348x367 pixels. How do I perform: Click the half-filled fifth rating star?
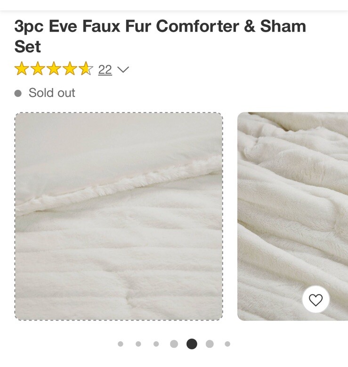(86, 69)
